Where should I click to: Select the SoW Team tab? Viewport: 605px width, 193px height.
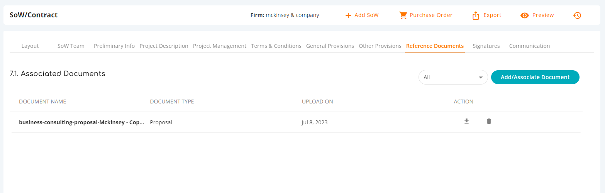pyautogui.click(x=71, y=46)
